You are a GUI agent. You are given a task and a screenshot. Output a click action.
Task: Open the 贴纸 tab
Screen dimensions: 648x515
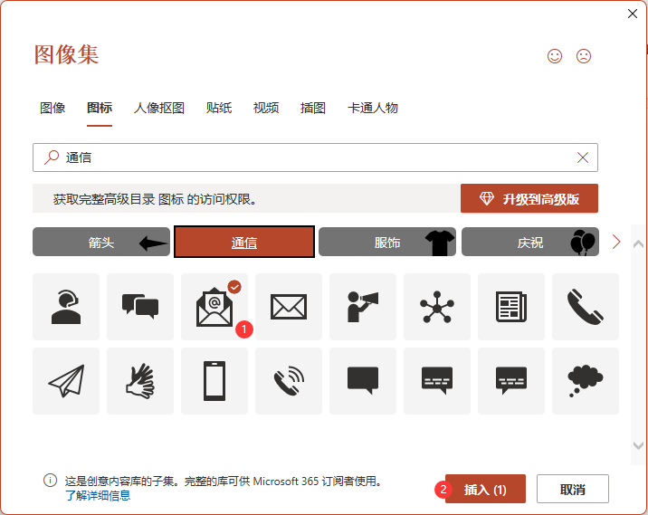[x=219, y=108]
